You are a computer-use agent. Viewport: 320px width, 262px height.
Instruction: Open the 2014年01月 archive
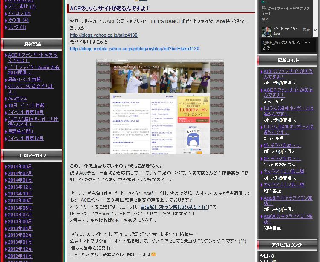(x=20, y=180)
